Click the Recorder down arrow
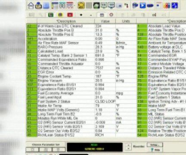Viewport: 186px width, 155px height. click(128, 149)
